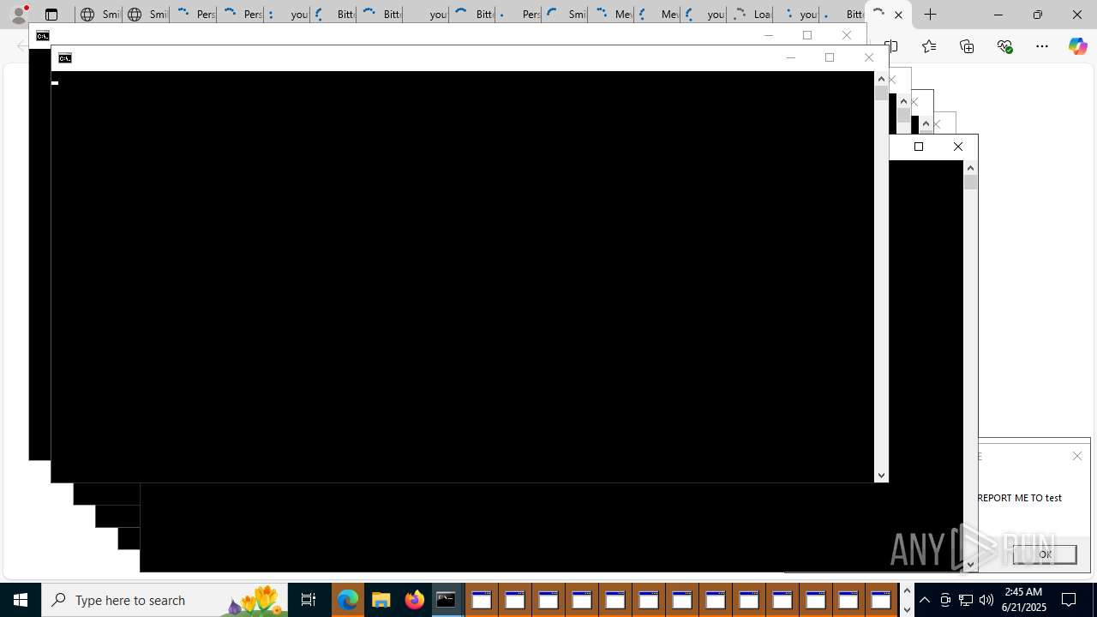Click the Meet Now tray icon
This screenshot has height=617, width=1097.
[945, 600]
